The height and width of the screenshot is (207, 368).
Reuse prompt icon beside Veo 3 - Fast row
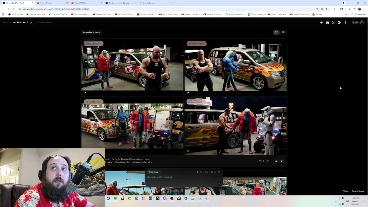(x=276, y=161)
